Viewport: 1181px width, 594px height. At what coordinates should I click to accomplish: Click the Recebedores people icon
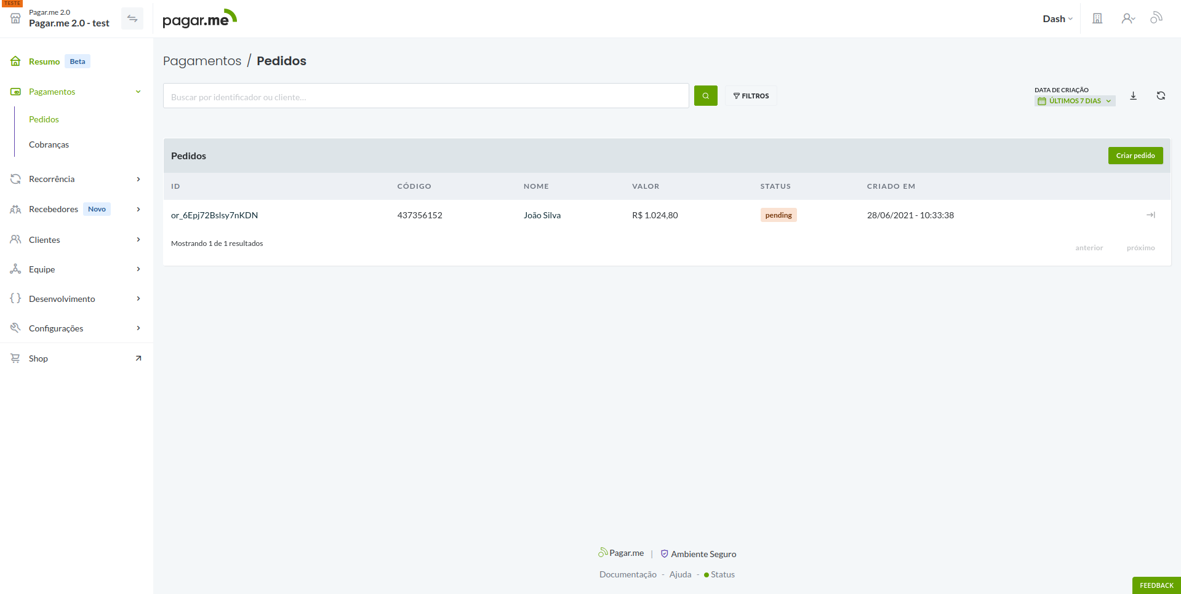(x=15, y=209)
